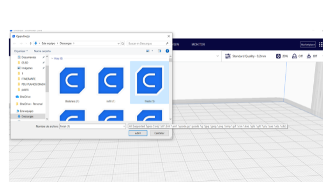Open the Cura apps grid icon
This screenshot has width=323, height=182.
(321, 44)
